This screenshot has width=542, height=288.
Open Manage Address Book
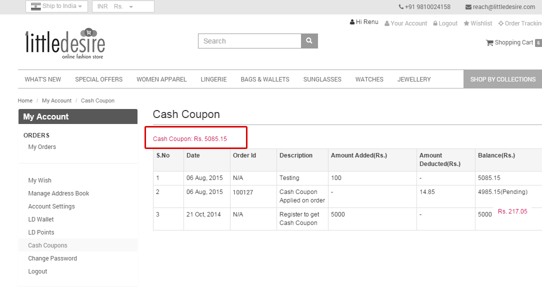click(59, 193)
